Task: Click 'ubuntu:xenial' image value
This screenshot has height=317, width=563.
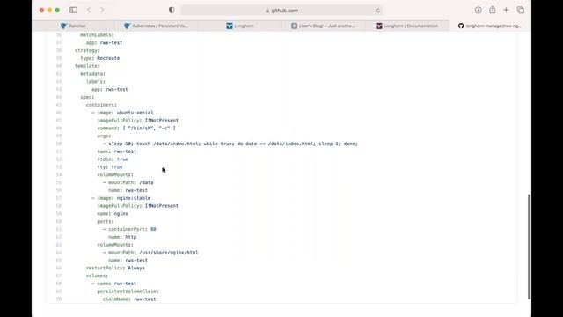Action: click(x=135, y=113)
